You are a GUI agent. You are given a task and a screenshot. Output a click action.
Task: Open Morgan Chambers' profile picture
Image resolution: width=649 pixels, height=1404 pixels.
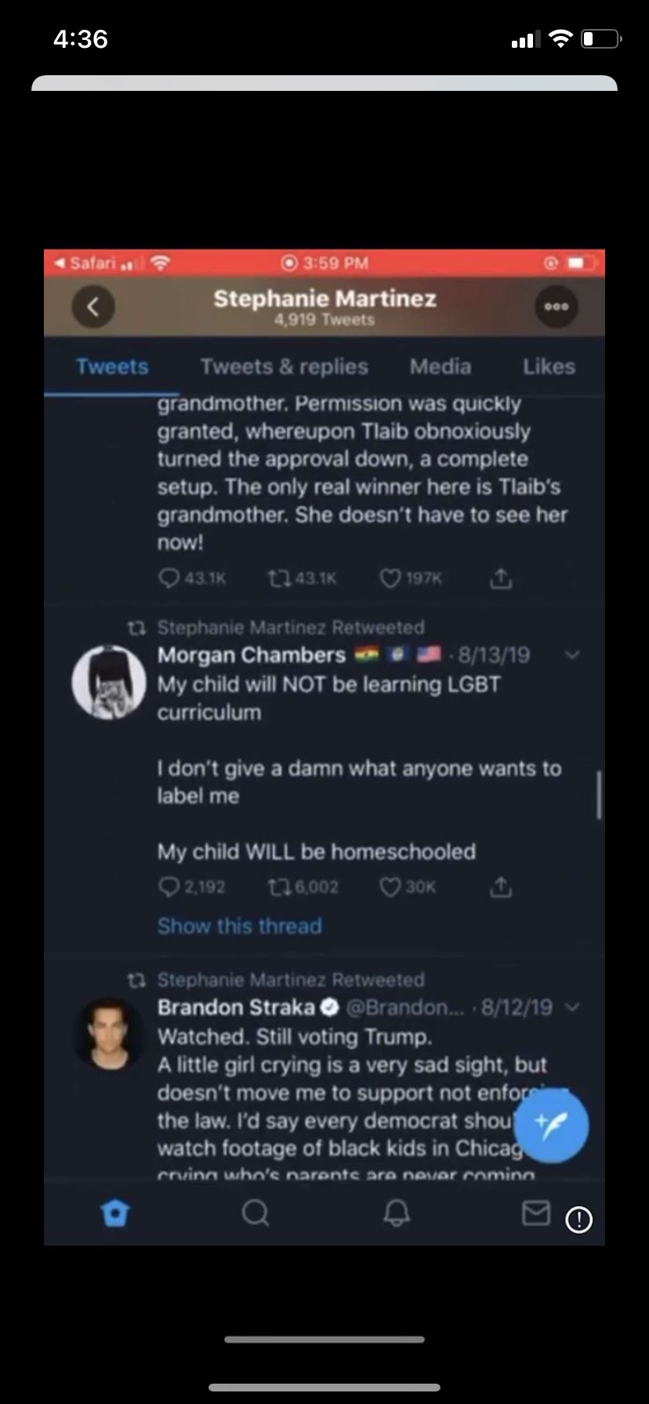109,682
